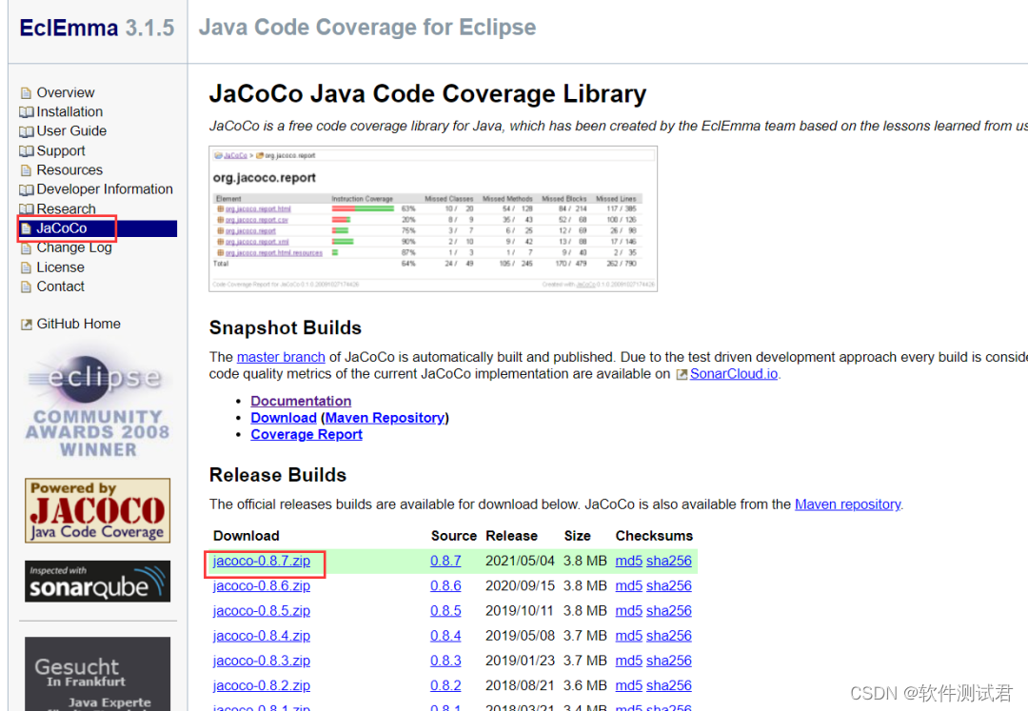Viewport: 1028px width, 711px height.
Task: Download jacoco-0.8.3.zip
Action: click(262, 661)
